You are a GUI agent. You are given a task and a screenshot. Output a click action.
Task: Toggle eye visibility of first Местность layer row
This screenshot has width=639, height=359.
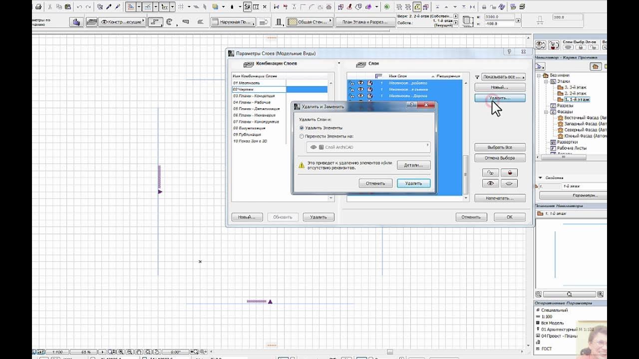click(x=360, y=83)
